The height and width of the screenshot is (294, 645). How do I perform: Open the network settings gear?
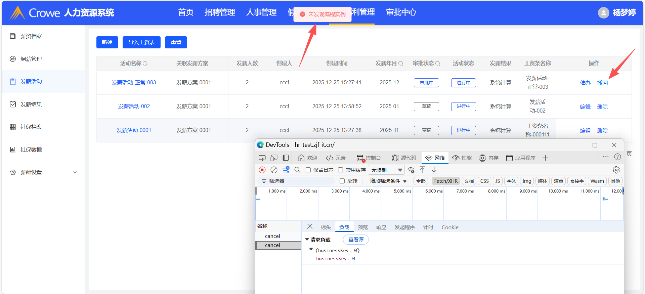pos(616,170)
